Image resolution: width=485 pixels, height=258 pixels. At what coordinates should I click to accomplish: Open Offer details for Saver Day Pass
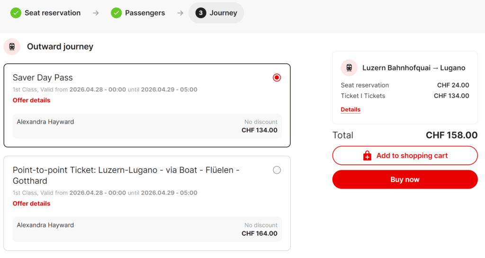coord(31,100)
